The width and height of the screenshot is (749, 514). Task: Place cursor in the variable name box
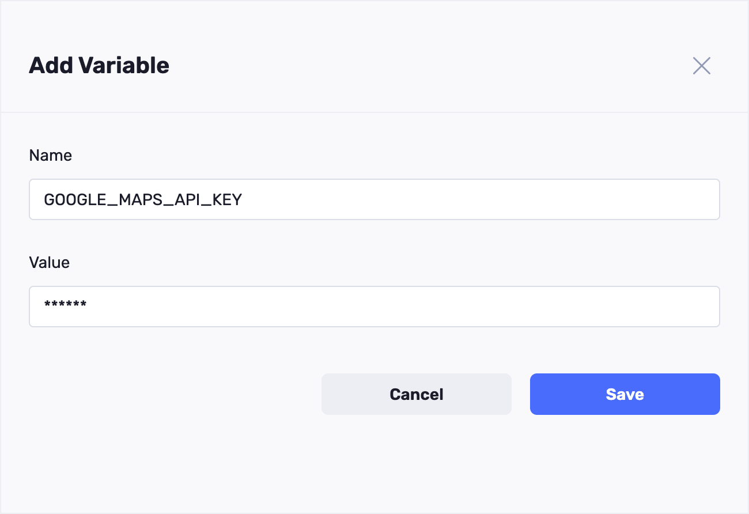[x=374, y=199]
